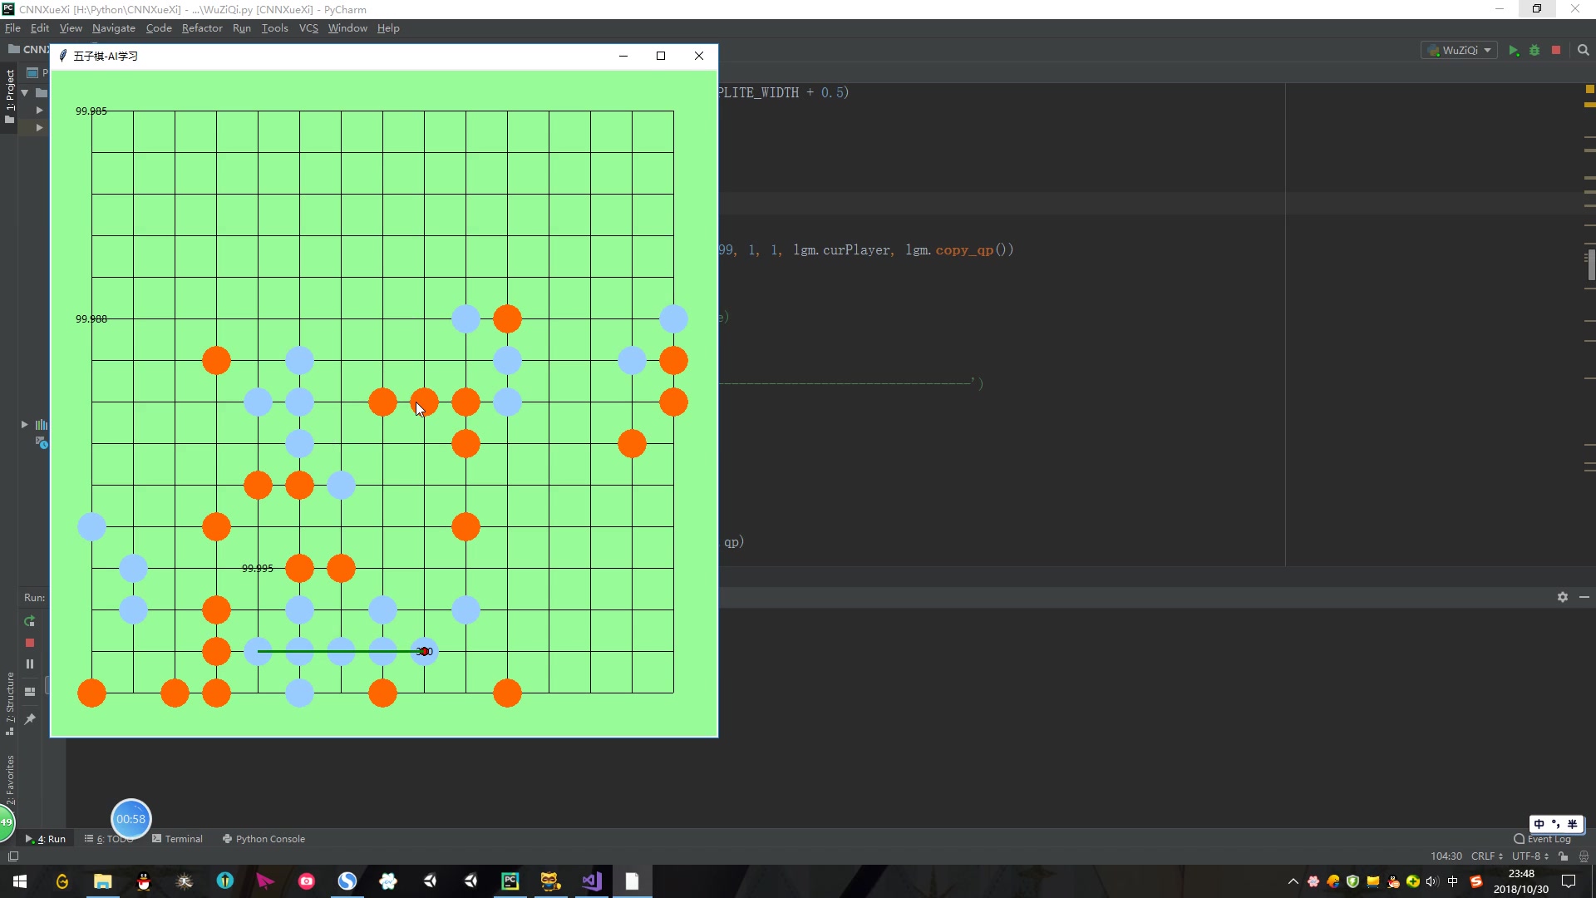Open the WuZiQi run configuration dropdown
Viewport: 1596px width, 898px height.
[x=1460, y=51]
